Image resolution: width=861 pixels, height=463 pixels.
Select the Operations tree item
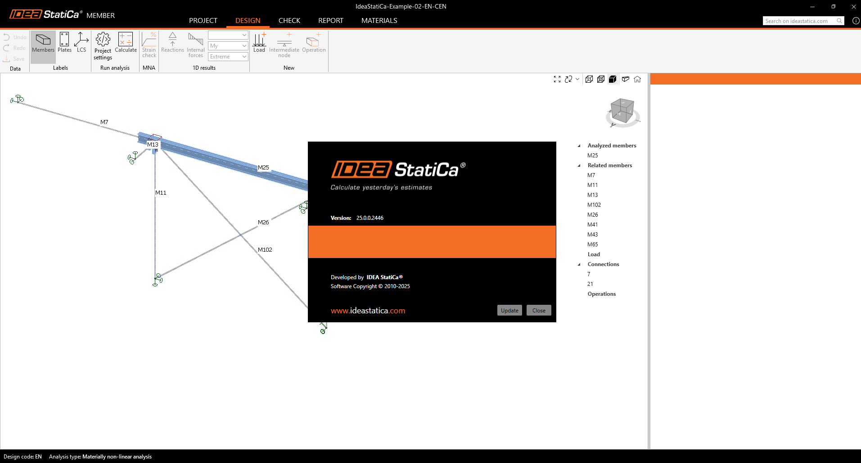click(601, 294)
